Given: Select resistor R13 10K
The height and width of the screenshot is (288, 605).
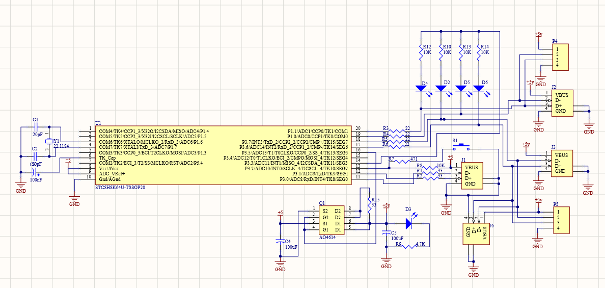Looking at the screenshot, I should point(461,52).
